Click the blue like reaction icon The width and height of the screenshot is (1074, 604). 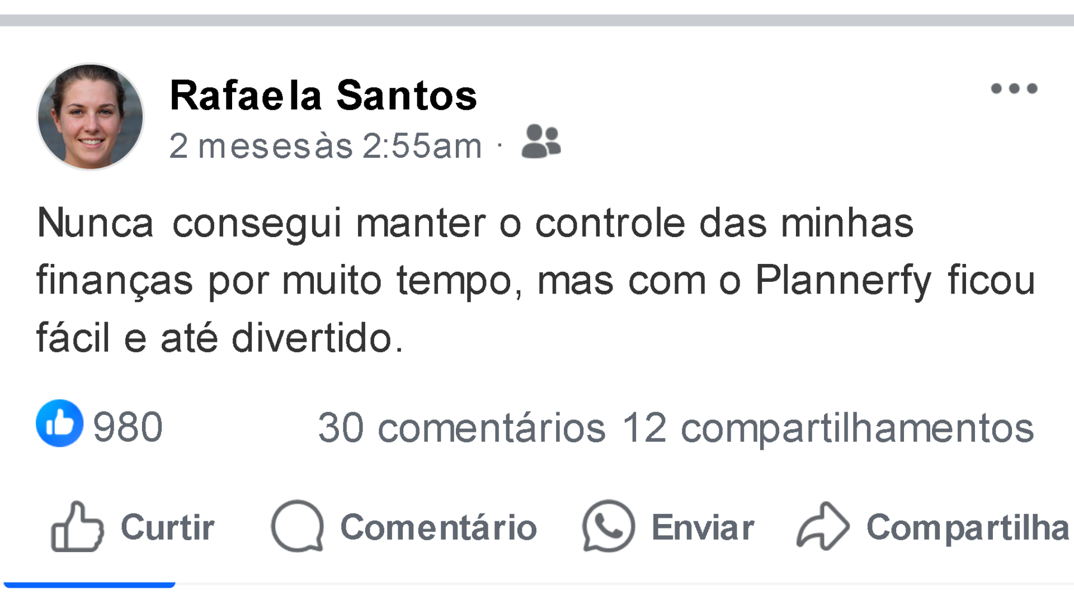coord(59,423)
